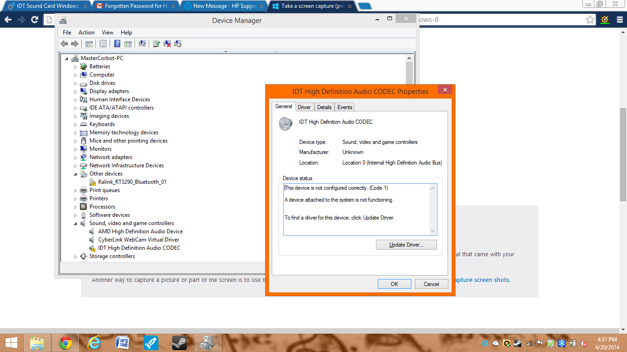The height and width of the screenshot is (352, 627).
Task: Click the Back arrow in Device Manager toolbar
Action: coord(64,44)
